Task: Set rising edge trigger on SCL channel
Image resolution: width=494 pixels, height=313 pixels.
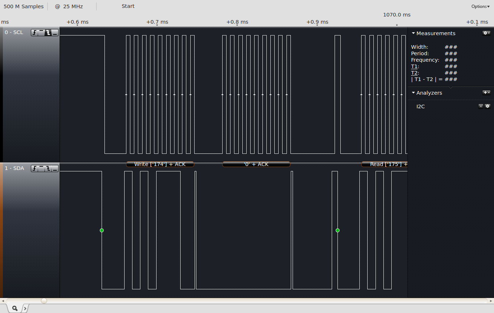Action: [x=34, y=33]
